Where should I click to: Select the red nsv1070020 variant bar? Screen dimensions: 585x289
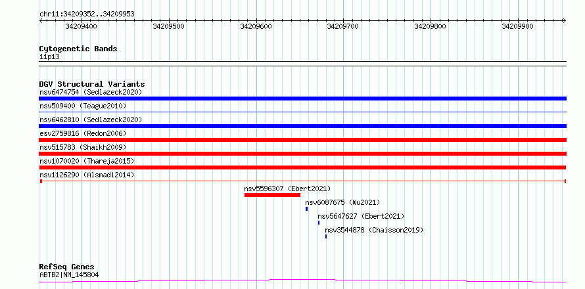pos(302,167)
